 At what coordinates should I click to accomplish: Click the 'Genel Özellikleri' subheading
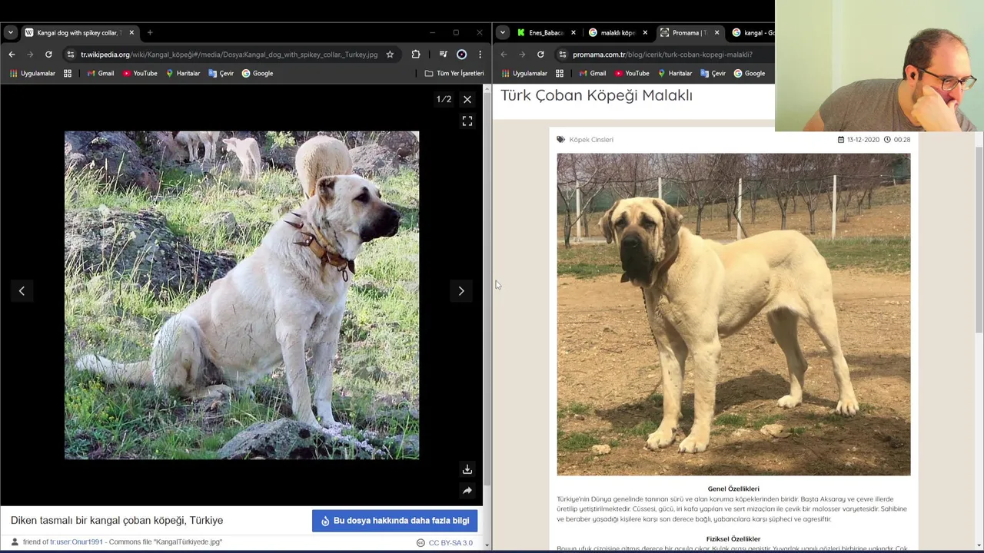pyautogui.click(x=733, y=488)
